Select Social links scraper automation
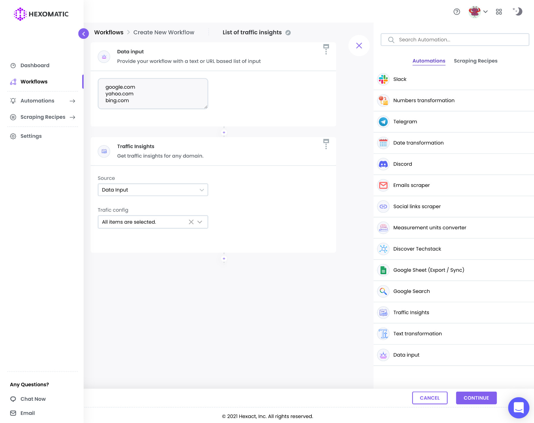Image resolution: width=534 pixels, height=423 pixels. [x=454, y=206]
